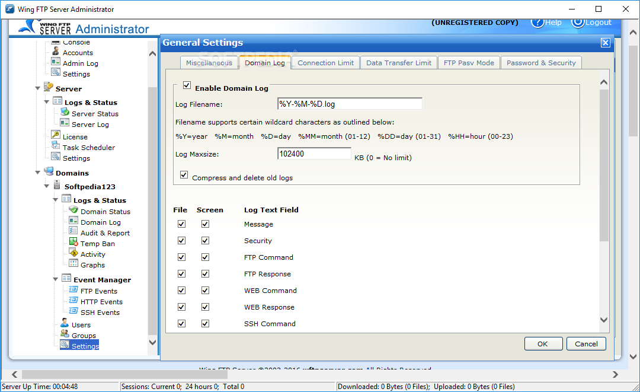Click the Audit & Report icon

tap(73, 231)
